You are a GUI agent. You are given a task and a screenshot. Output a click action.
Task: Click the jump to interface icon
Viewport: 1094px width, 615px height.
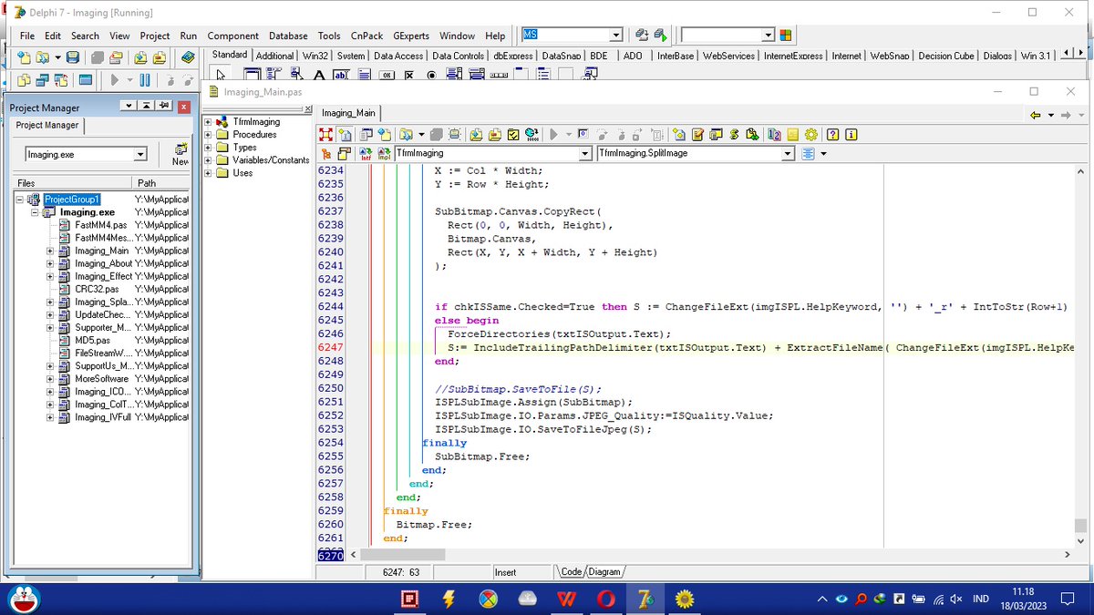pyautogui.click(x=365, y=154)
